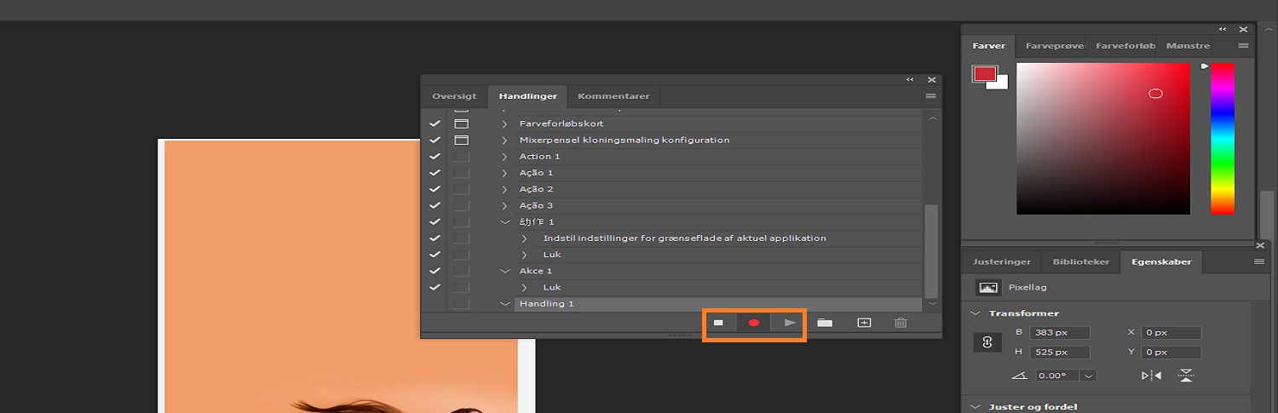The height and width of the screenshot is (413, 1278).
Task: Select the Handling 1 action row
Action: pos(718,304)
